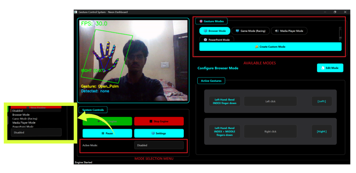Click the 'FPS: 30.0' readout
This screenshot has height=173, width=356.
(x=94, y=24)
